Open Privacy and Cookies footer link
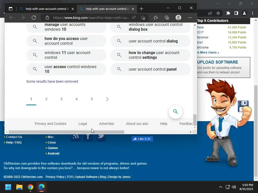258x193 pixels. (50, 124)
